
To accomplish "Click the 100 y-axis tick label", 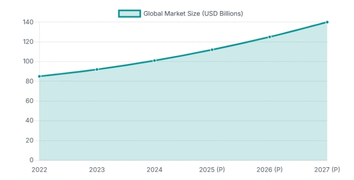I will (28, 61).
